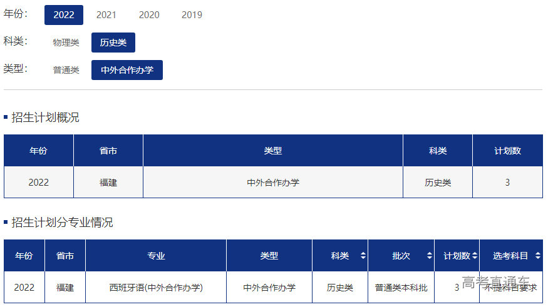Switch to year 2021
Image resolution: width=548 pixels, height=307 pixels.
click(106, 15)
